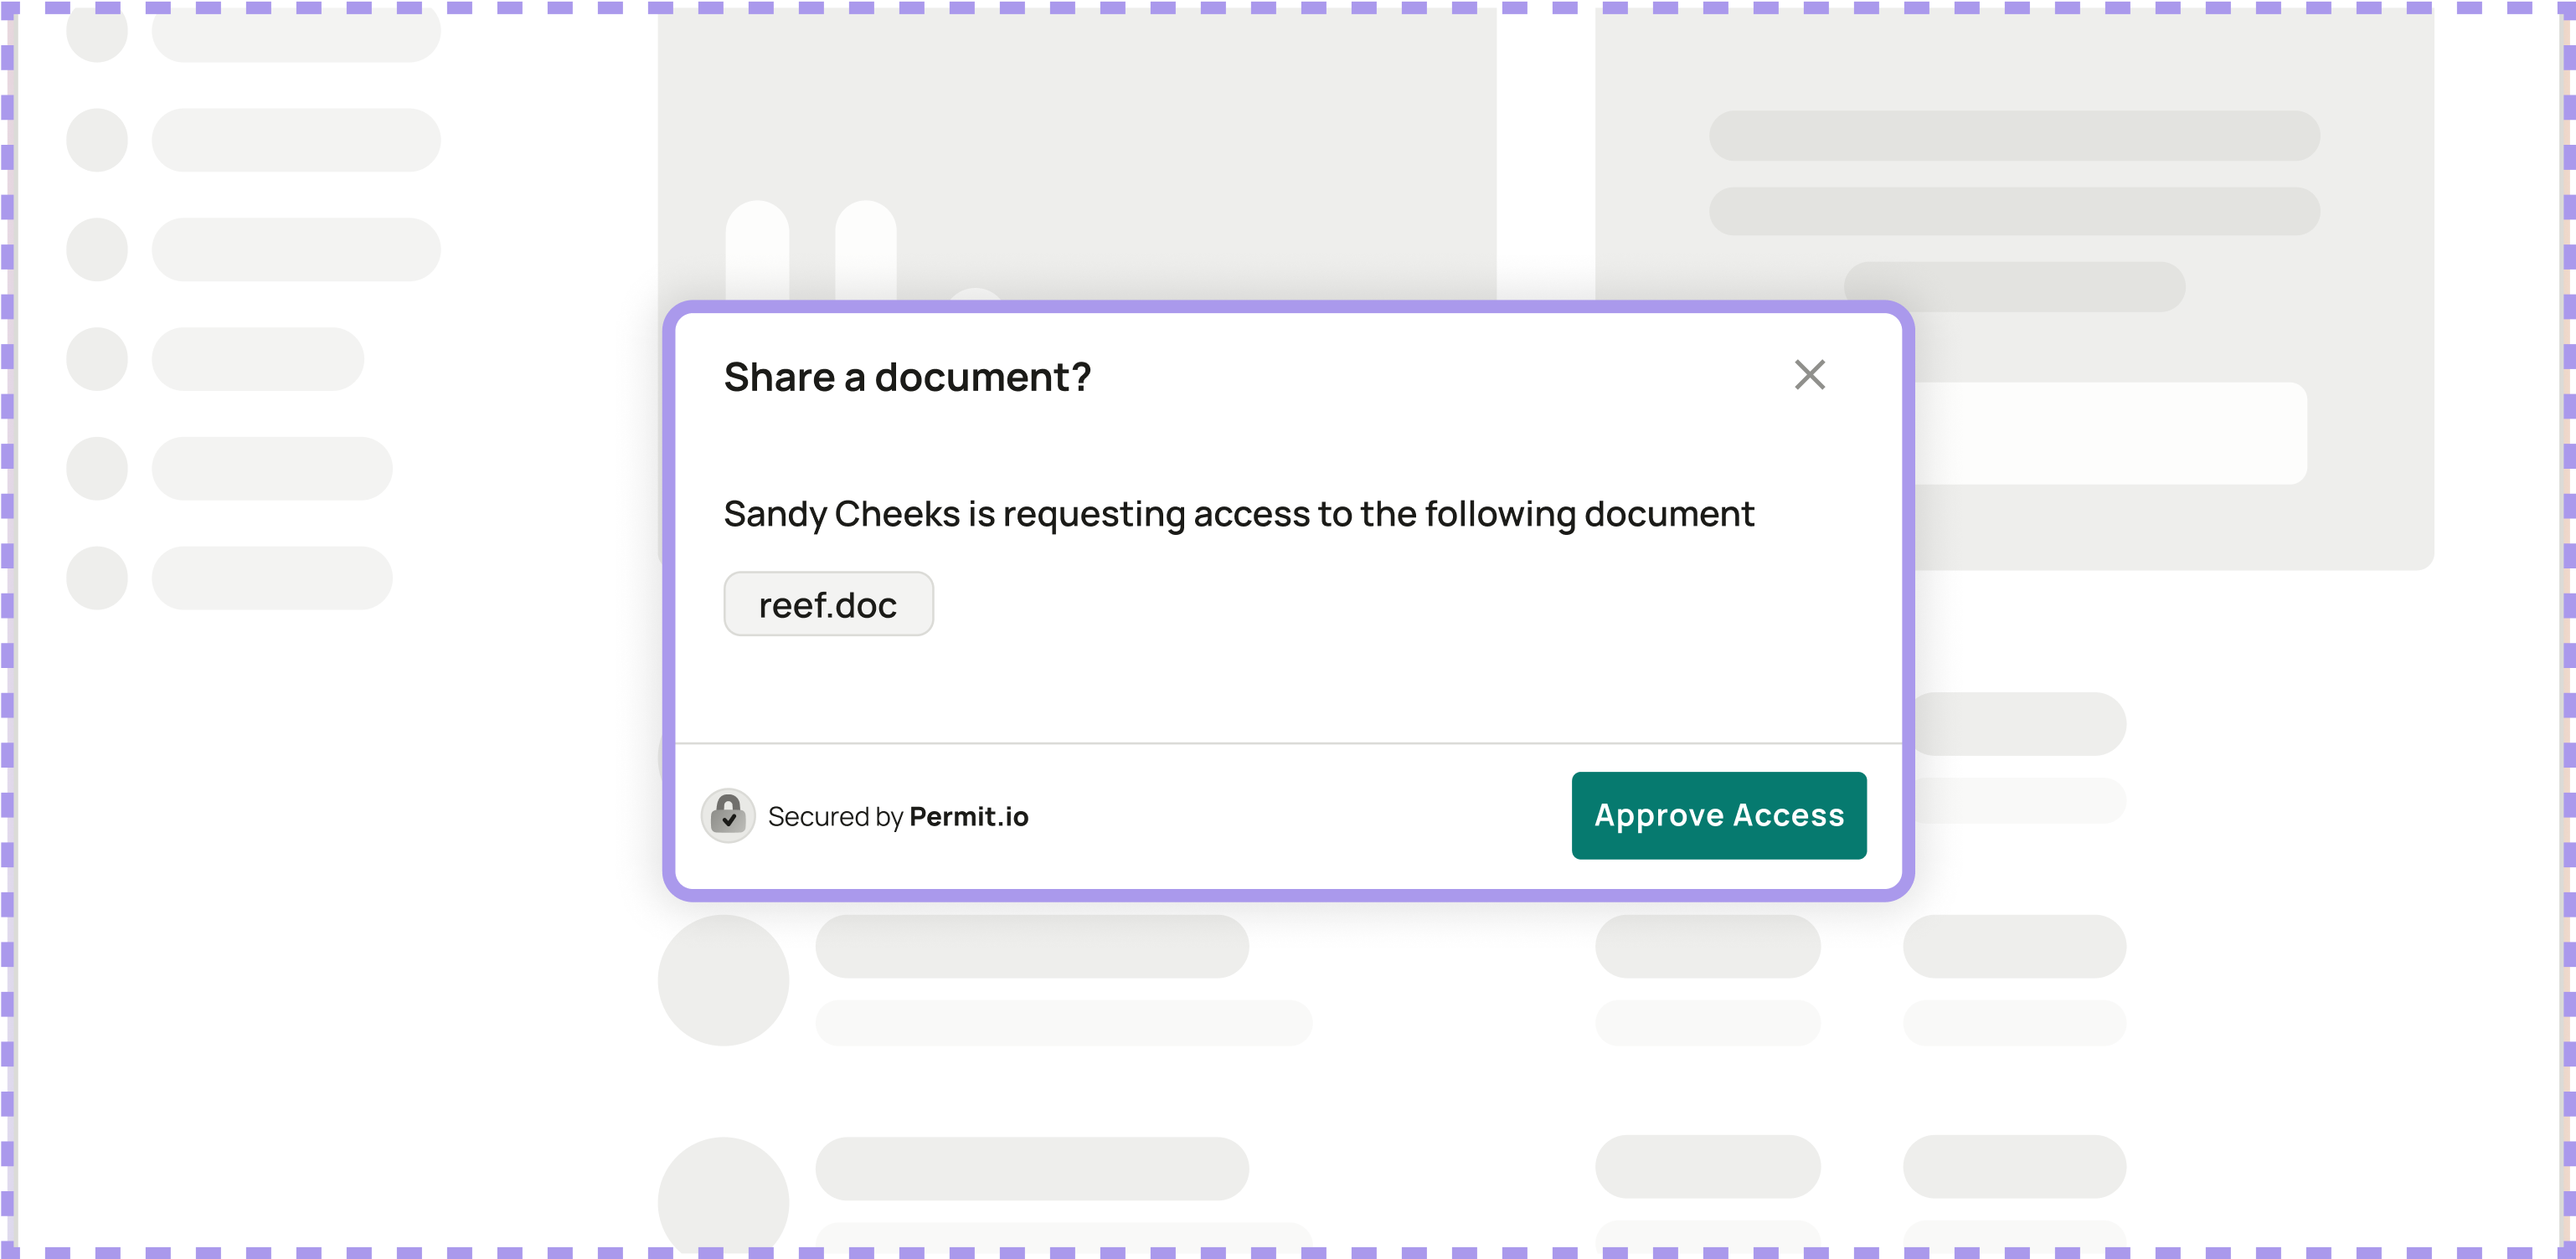Viewport: 2576px width, 1259px height.
Task: Click the fourth sidebar placeholder circle icon
Action: 97,359
